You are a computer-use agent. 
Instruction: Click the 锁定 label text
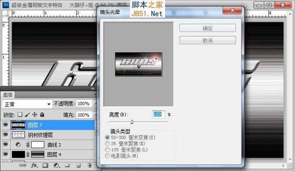9,115
